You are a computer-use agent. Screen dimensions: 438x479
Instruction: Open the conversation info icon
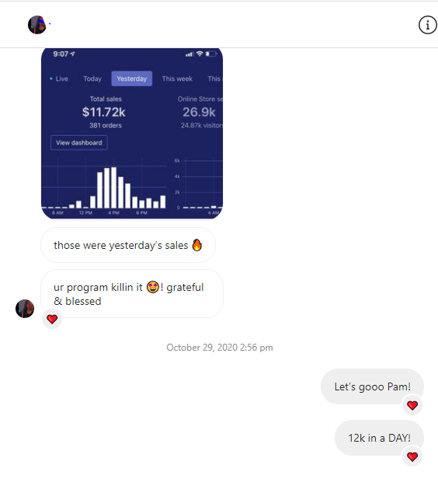point(427,25)
